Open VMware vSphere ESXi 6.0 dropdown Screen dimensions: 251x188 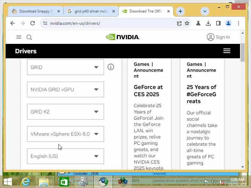[x=66, y=134]
